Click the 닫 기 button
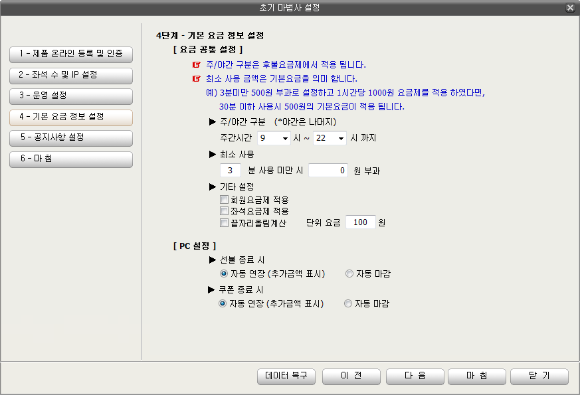580x395 pixels. pyautogui.click(x=539, y=376)
